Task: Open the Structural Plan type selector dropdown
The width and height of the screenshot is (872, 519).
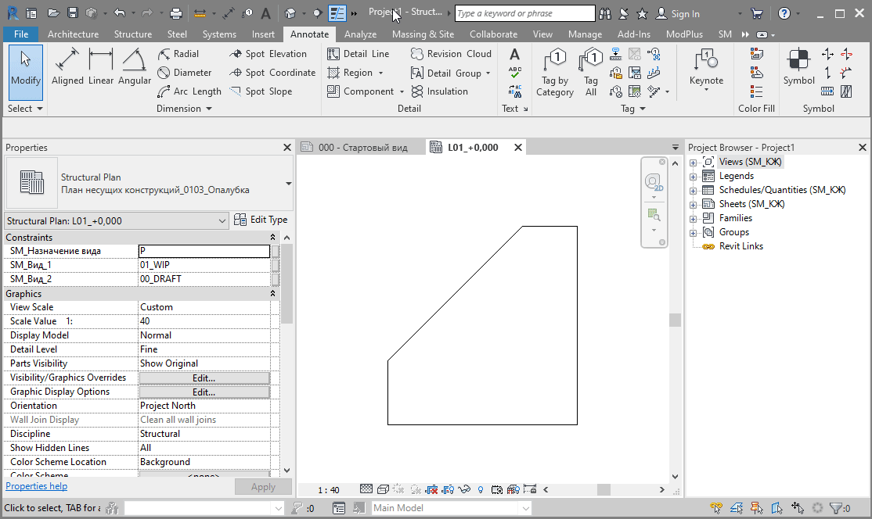Action: coord(288,184)
